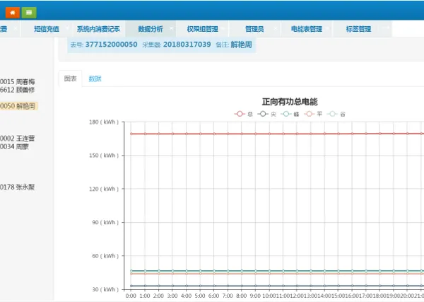The height and width of the screenshot is (302, 424).
Task: Click the green menu list icon button
Action: coord(29,13)
